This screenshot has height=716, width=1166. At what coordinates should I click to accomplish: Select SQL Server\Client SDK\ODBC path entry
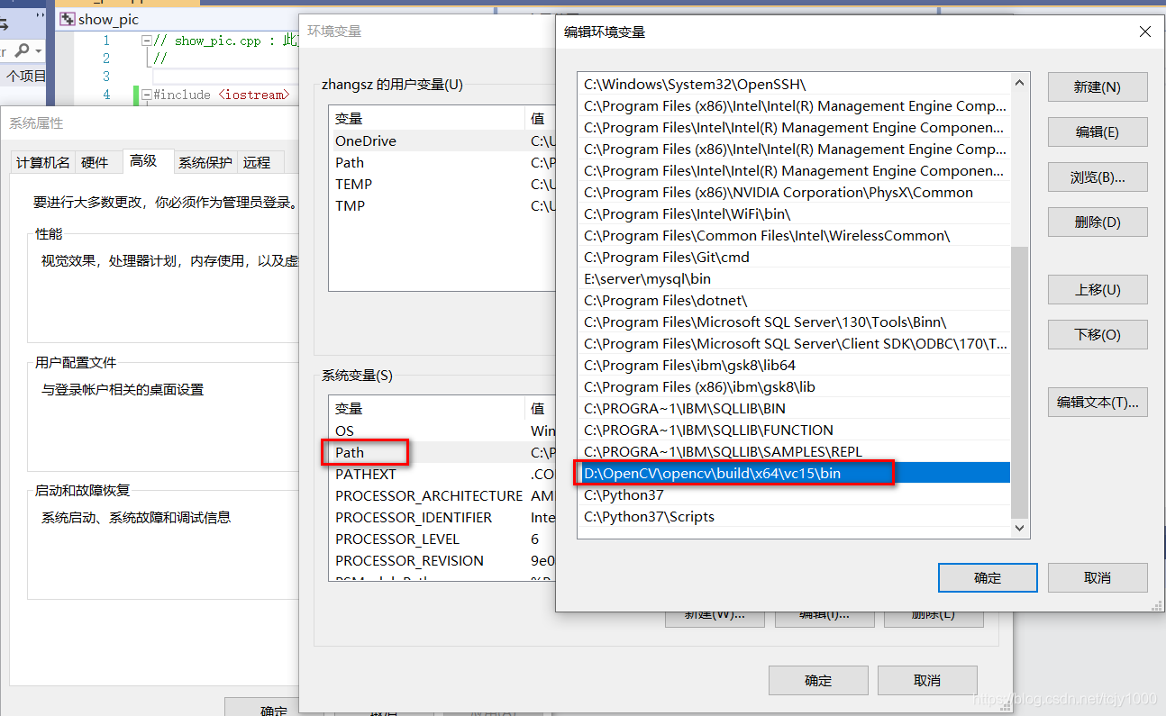point(793,343)
